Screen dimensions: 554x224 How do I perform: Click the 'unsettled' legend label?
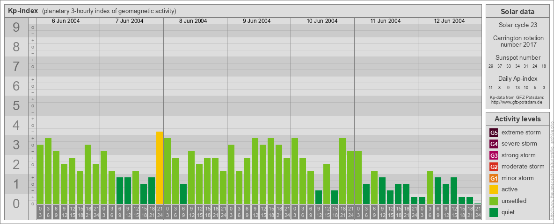point(514,201)
